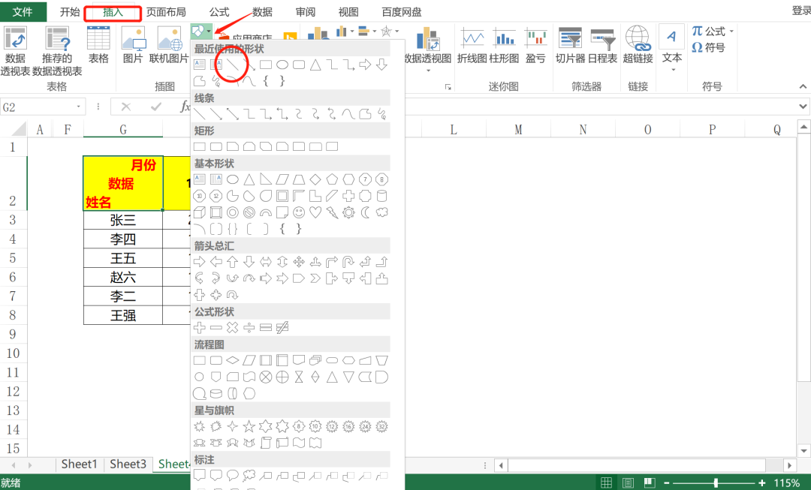
Task: Enable Page Layout view in status bar
Action: tap(628, 482)
